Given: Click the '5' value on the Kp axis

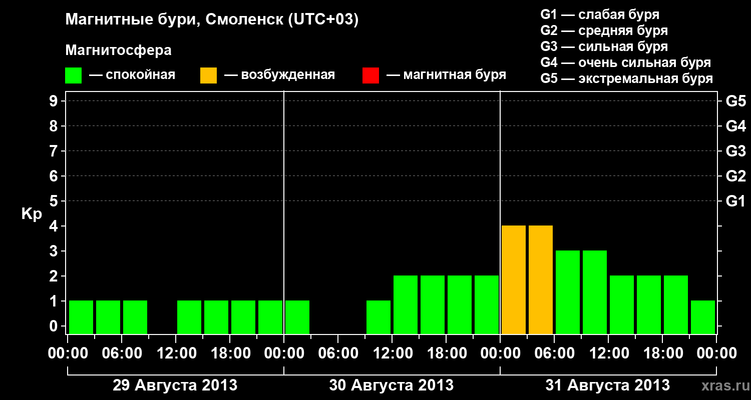Looking at the screenshot, I should tap(55, 201).
